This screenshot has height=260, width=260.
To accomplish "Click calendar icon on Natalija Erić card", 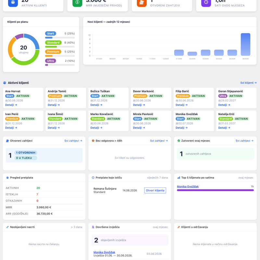I will point(220,124).
